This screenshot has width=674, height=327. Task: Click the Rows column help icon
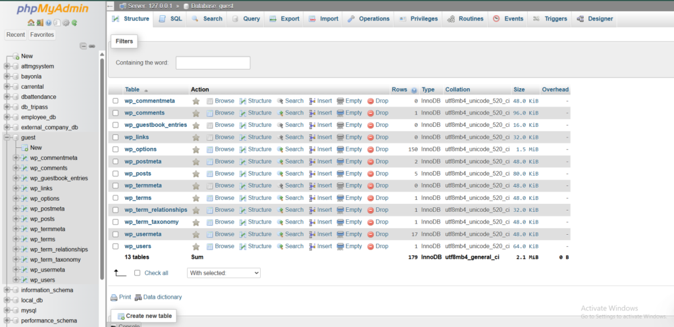click(414, 90)
